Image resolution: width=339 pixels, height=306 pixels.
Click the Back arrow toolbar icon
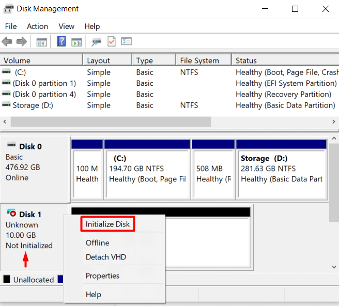(7, 42)
